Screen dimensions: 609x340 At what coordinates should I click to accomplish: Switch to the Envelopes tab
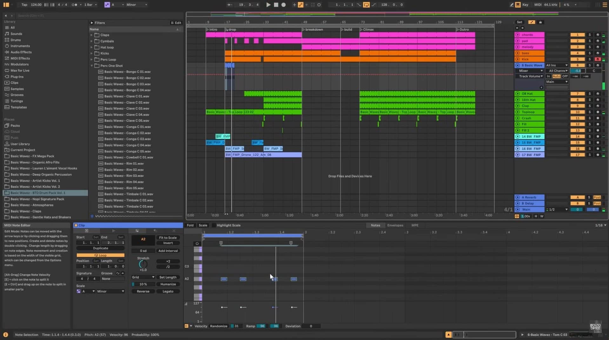coord(395,225)
